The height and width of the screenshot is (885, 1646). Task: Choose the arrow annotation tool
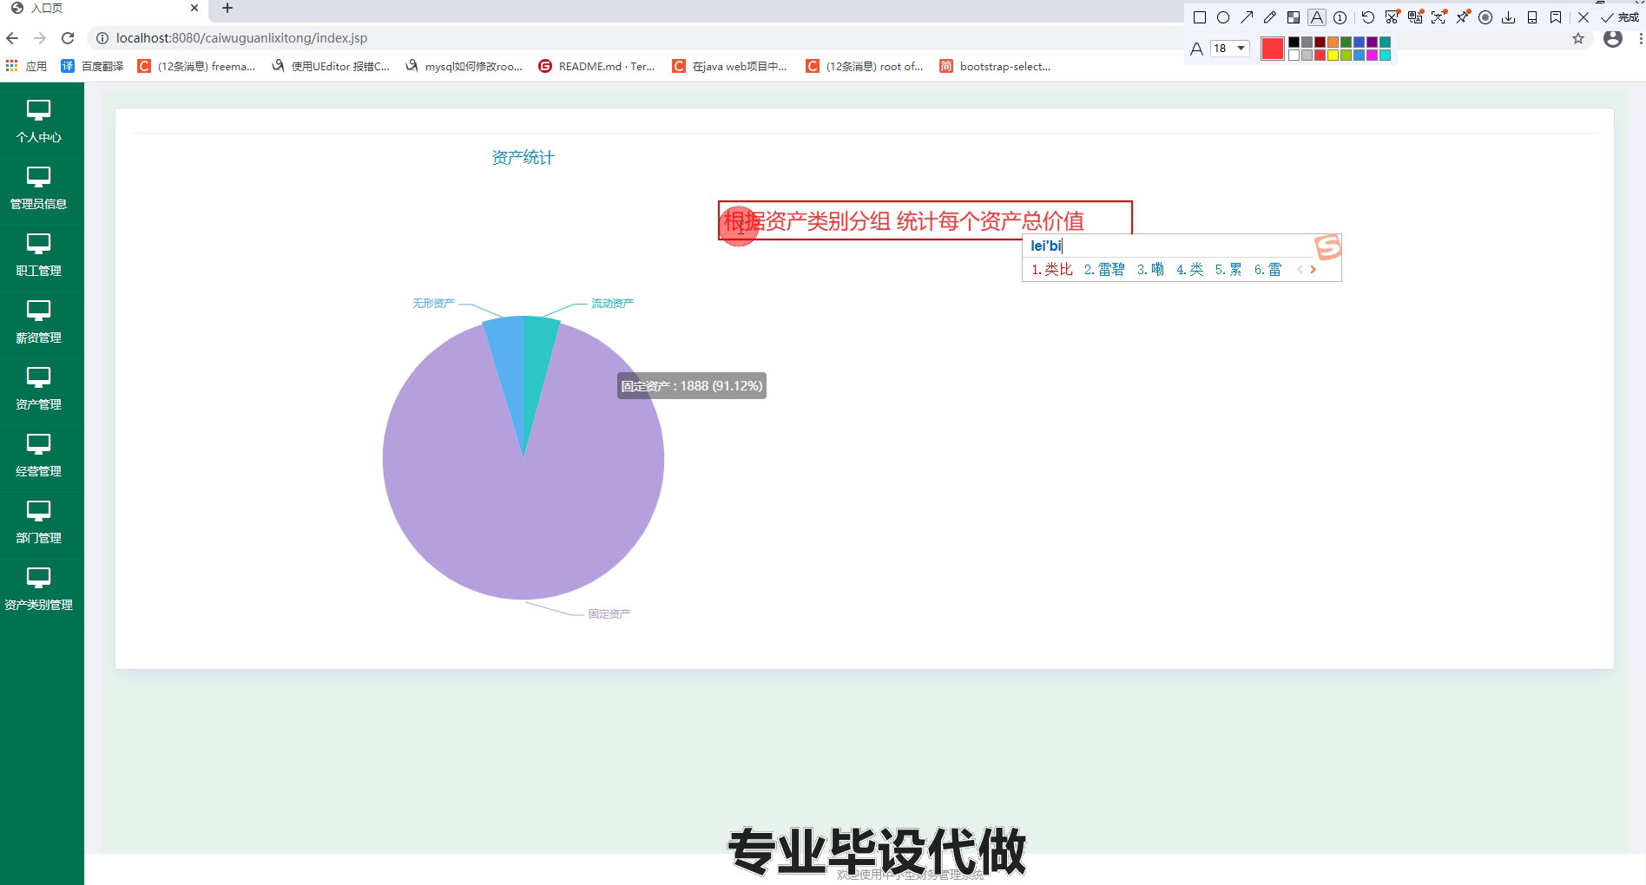click(1247, 17)
